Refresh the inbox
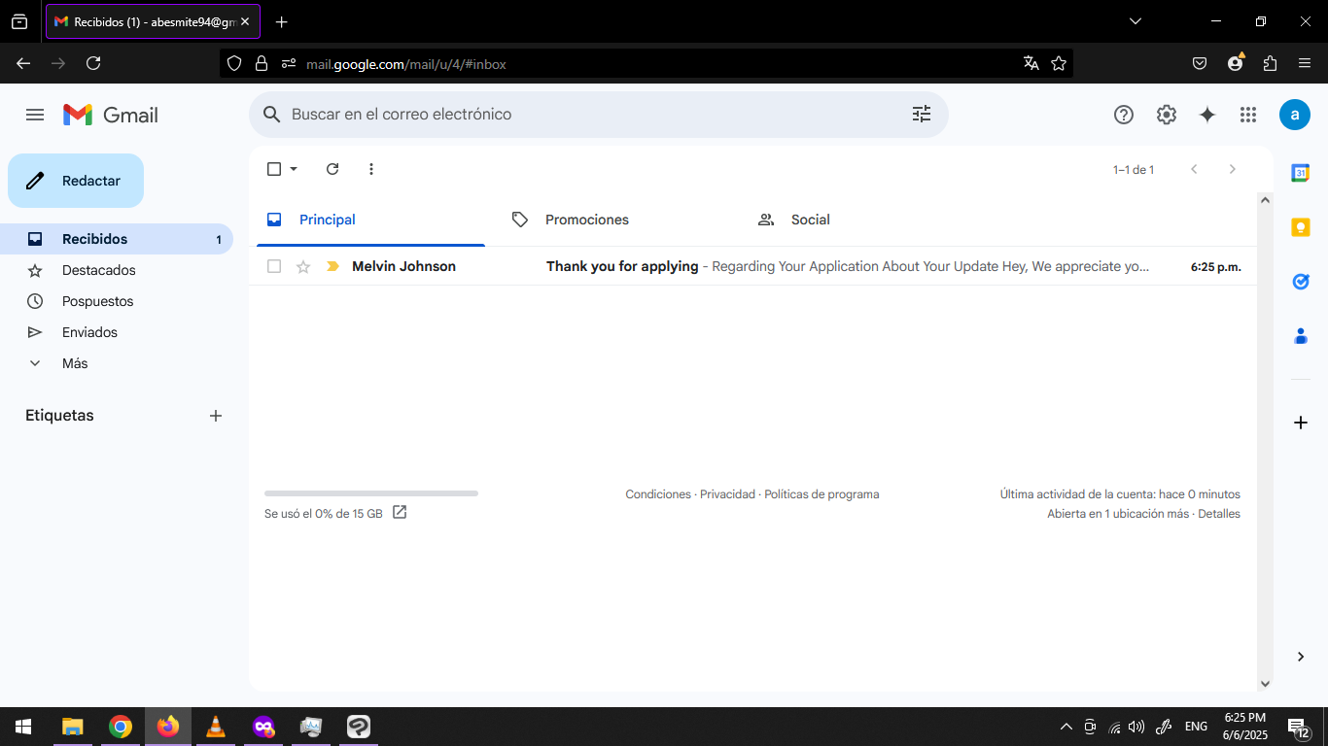The width and height of the screenshot is (1328, 746). tap(332, 169)
